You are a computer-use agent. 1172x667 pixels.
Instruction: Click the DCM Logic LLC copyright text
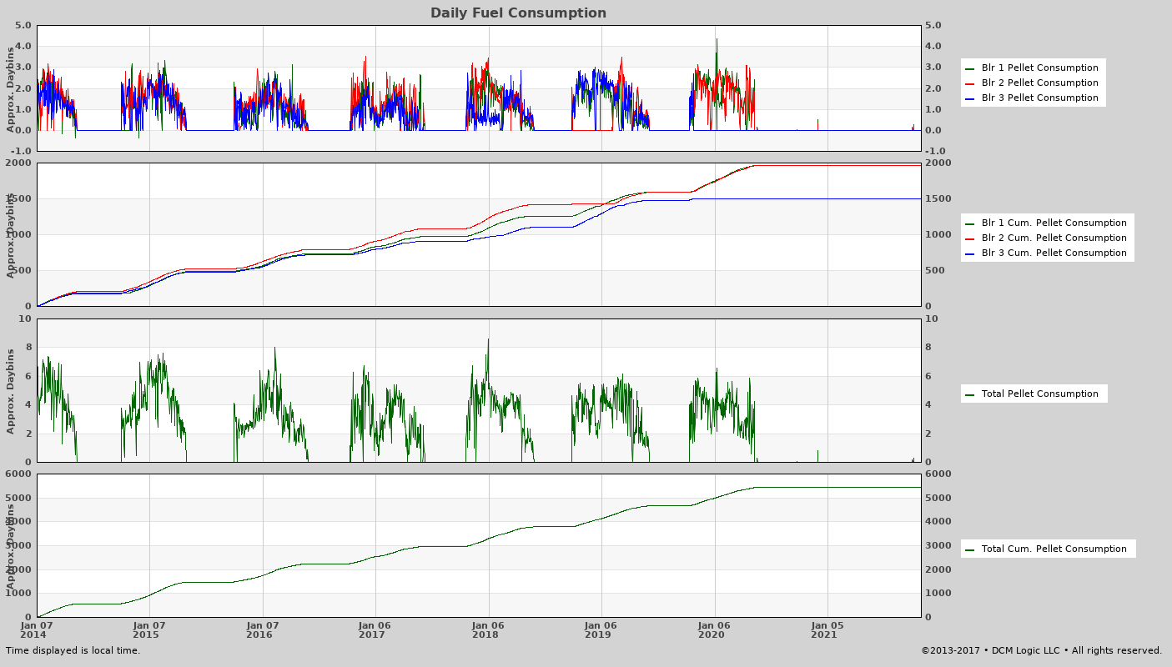pos(1041,651)
